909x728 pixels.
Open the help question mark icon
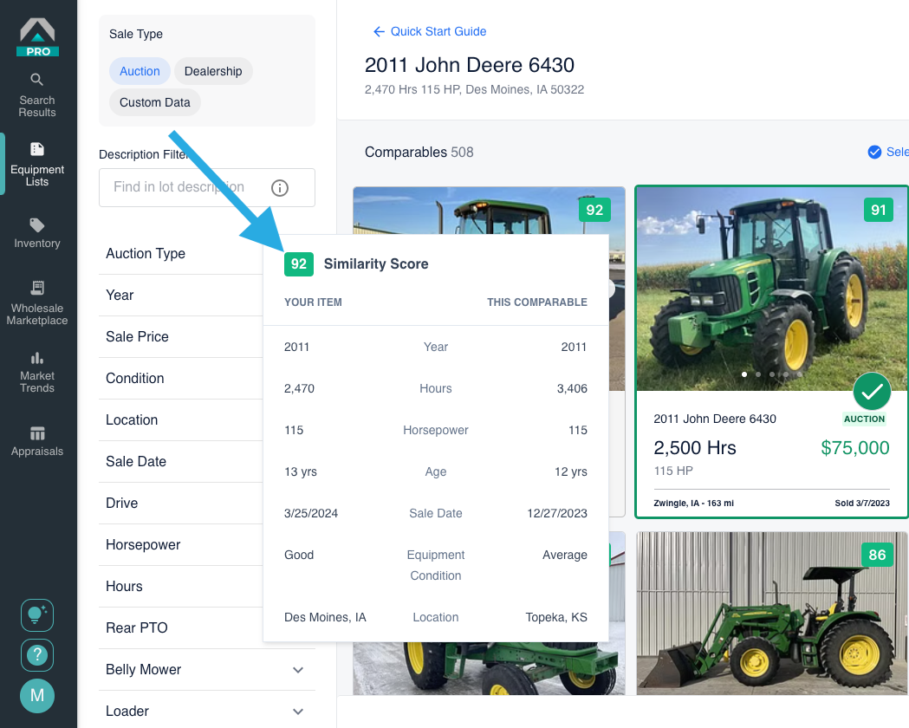tap(37, 655)
